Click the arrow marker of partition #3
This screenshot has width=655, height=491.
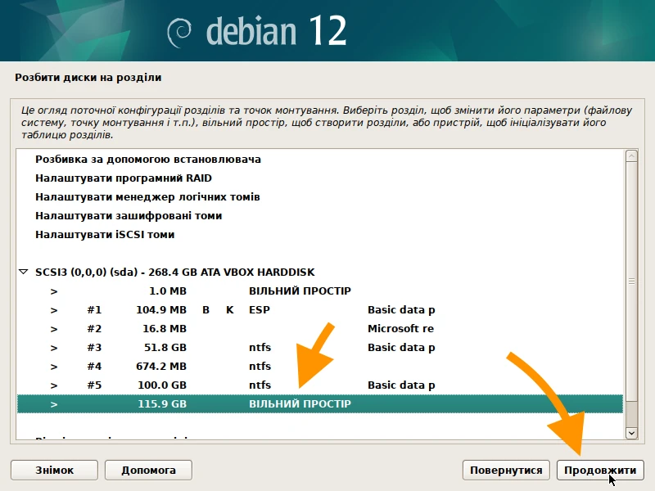pyautogui.click(x=54, y=348)
